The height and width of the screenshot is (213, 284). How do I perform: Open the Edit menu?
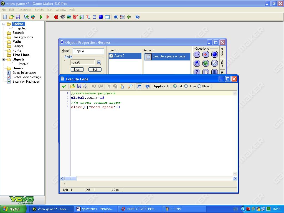pyautogui.click(x=12, y=10)
